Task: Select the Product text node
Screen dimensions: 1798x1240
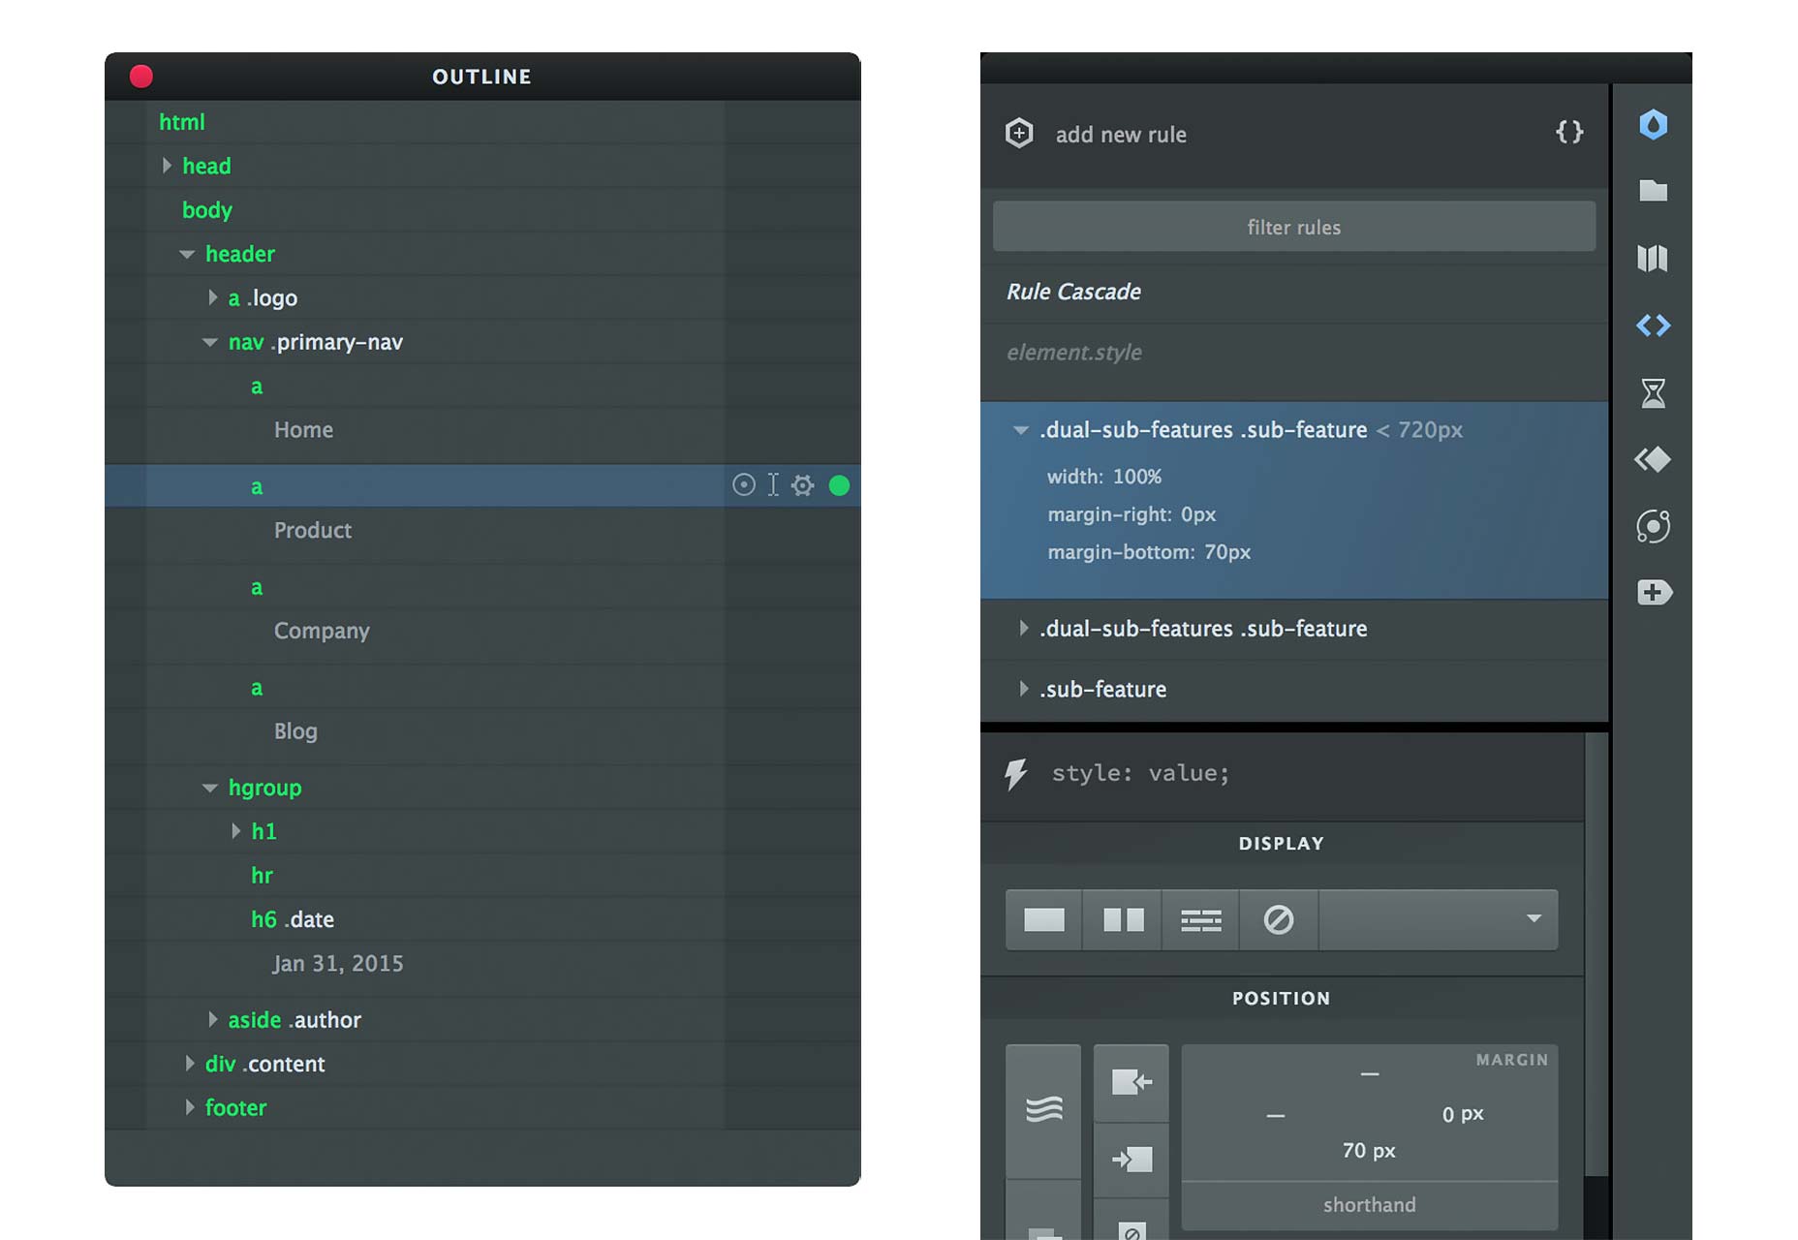Action: 312,530
